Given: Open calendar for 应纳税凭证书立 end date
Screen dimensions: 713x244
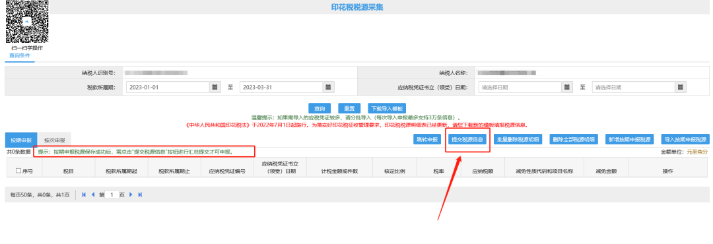Looking at the screenshot, I should tap(680, 87).
